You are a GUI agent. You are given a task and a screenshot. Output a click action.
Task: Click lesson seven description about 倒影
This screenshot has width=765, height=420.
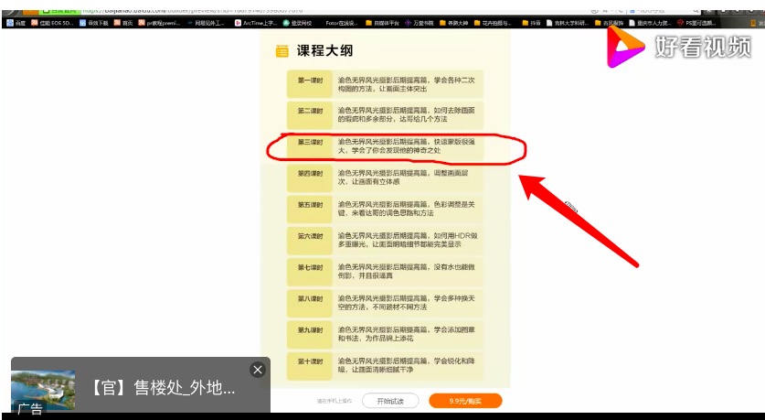(407, 271)
